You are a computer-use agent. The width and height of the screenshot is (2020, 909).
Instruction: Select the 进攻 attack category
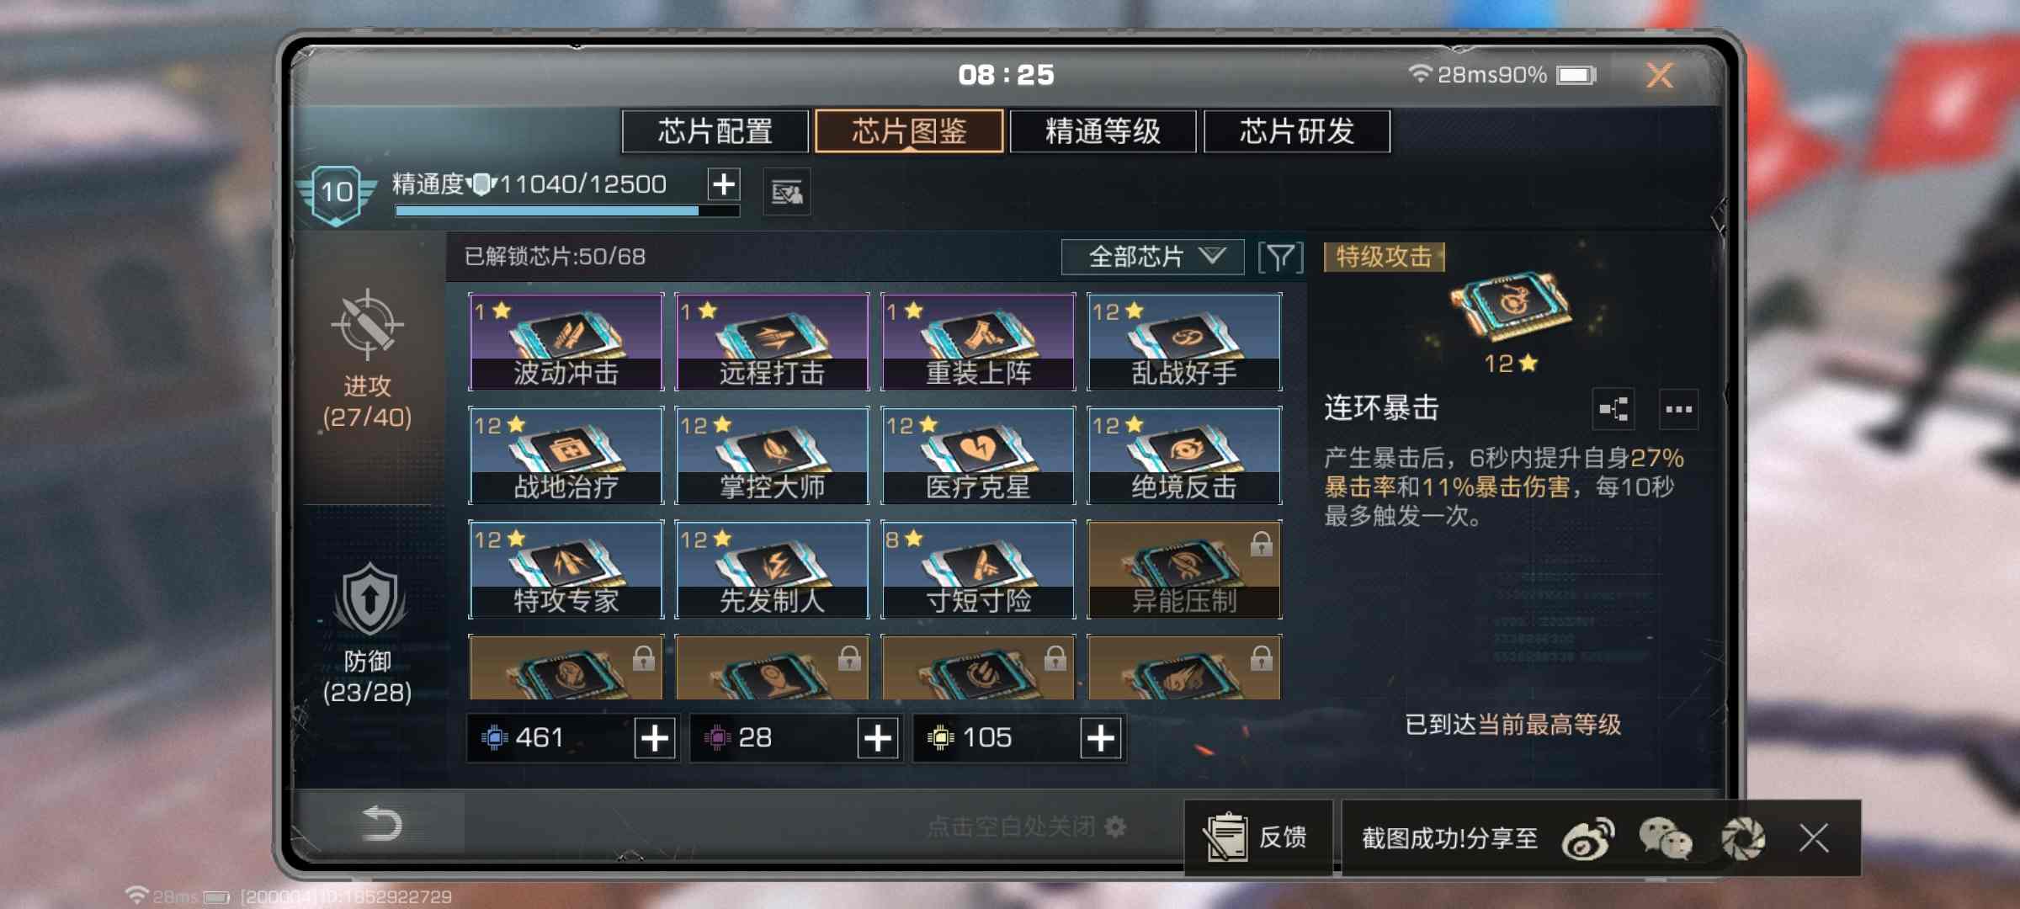click(x=368, y=359)
